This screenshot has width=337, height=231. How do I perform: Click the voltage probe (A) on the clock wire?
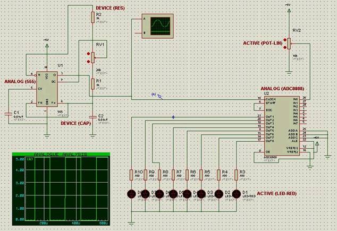click(159, 97)
